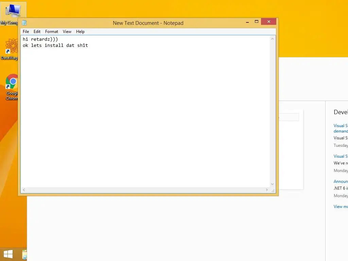
Task: Click the vertical scrollbar up arrow
Action: pos(273,39)
